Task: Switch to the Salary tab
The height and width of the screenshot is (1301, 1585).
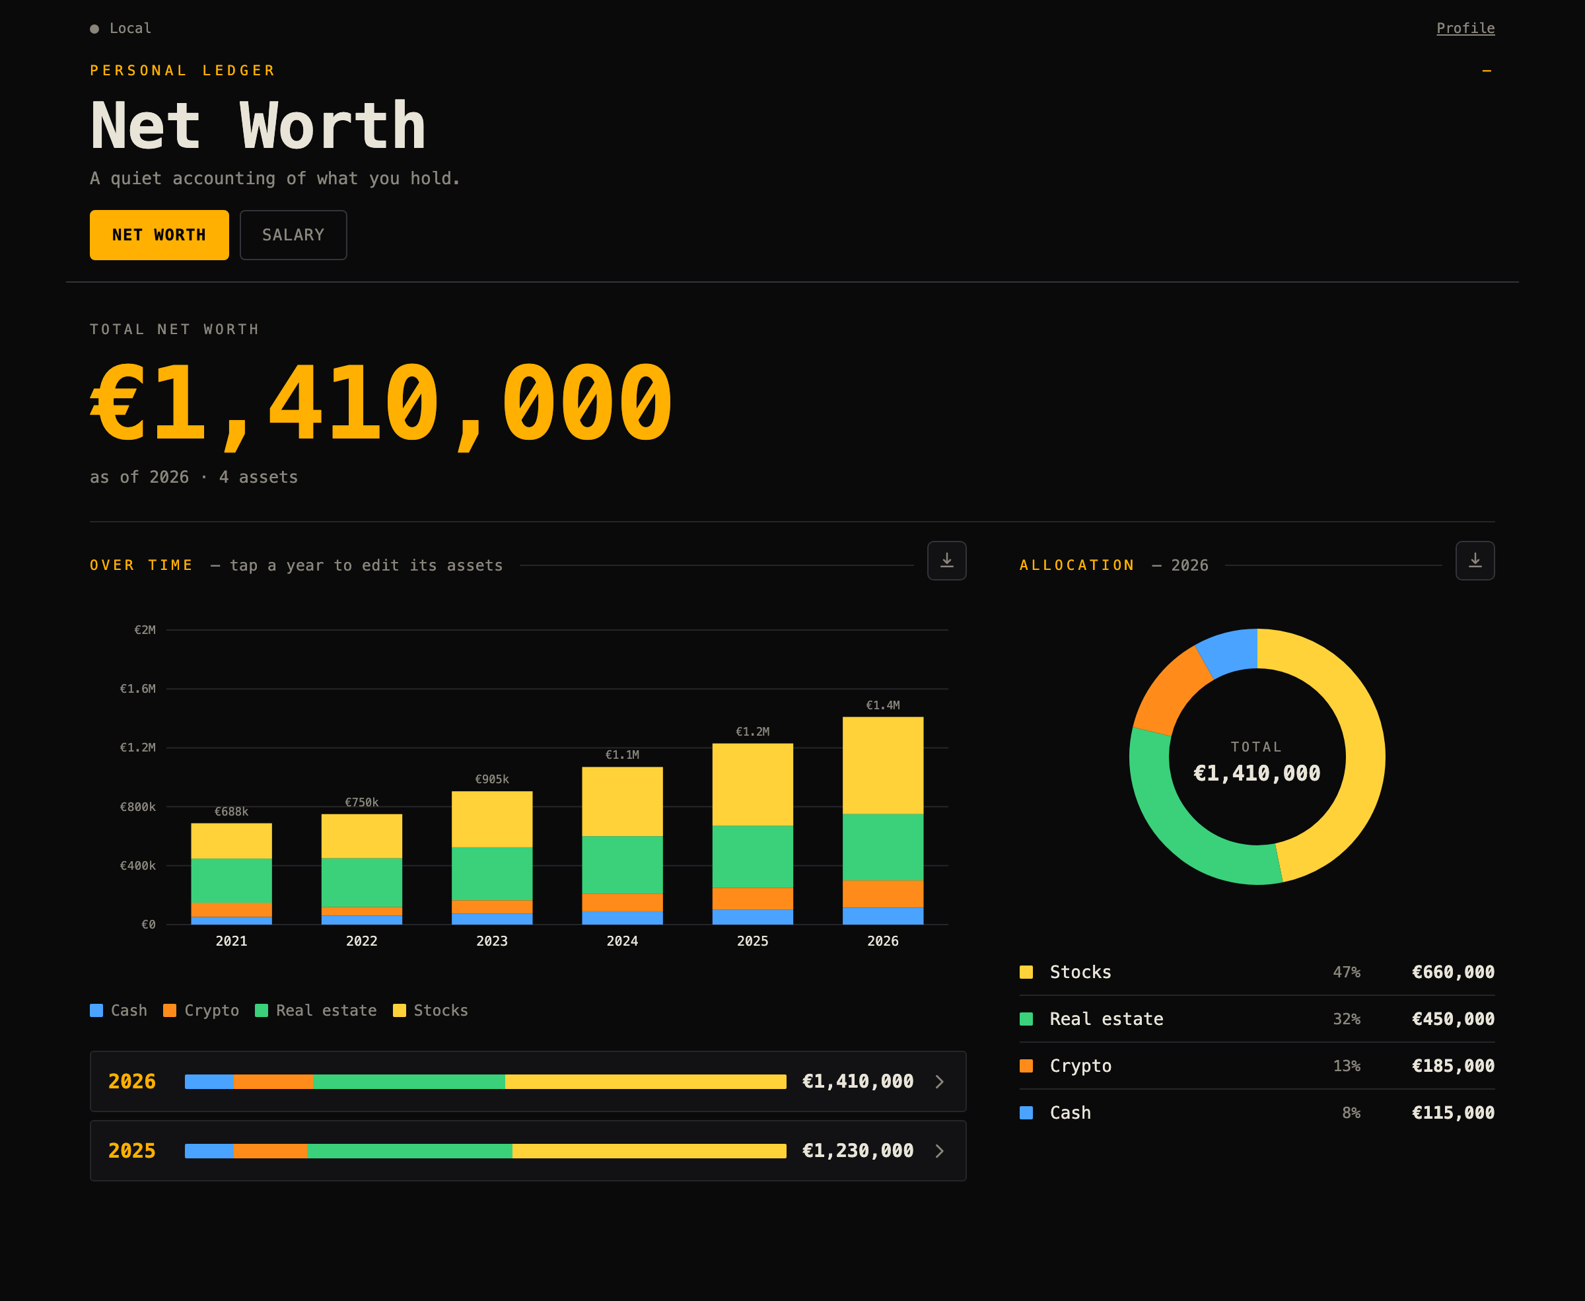Action: (x=293, y=235)
